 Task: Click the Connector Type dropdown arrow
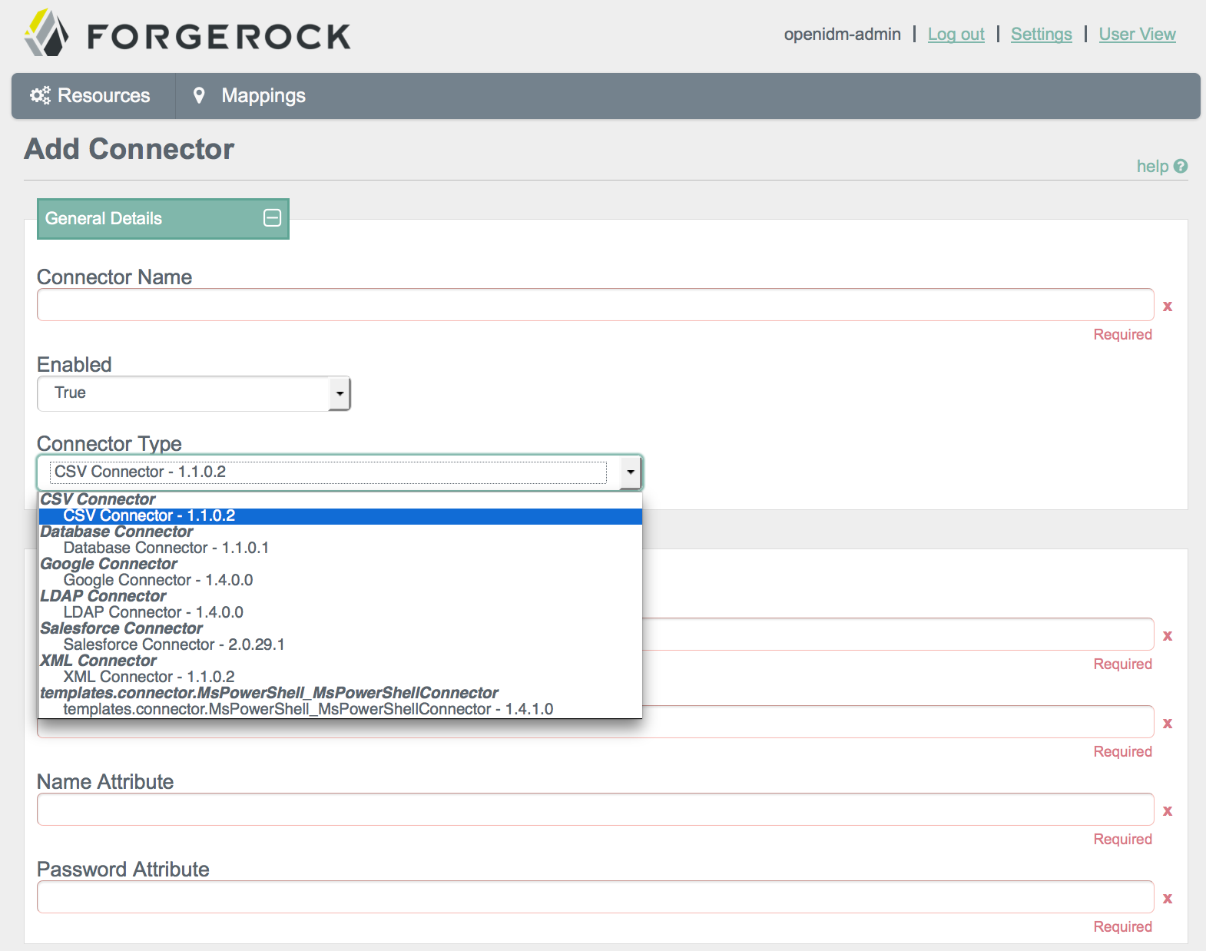[x=631, y=472]
